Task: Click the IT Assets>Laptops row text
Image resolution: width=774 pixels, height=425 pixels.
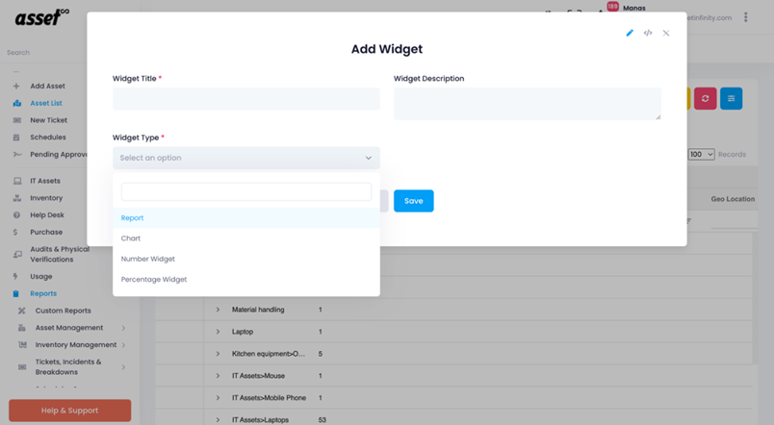Action: point(260,420)
